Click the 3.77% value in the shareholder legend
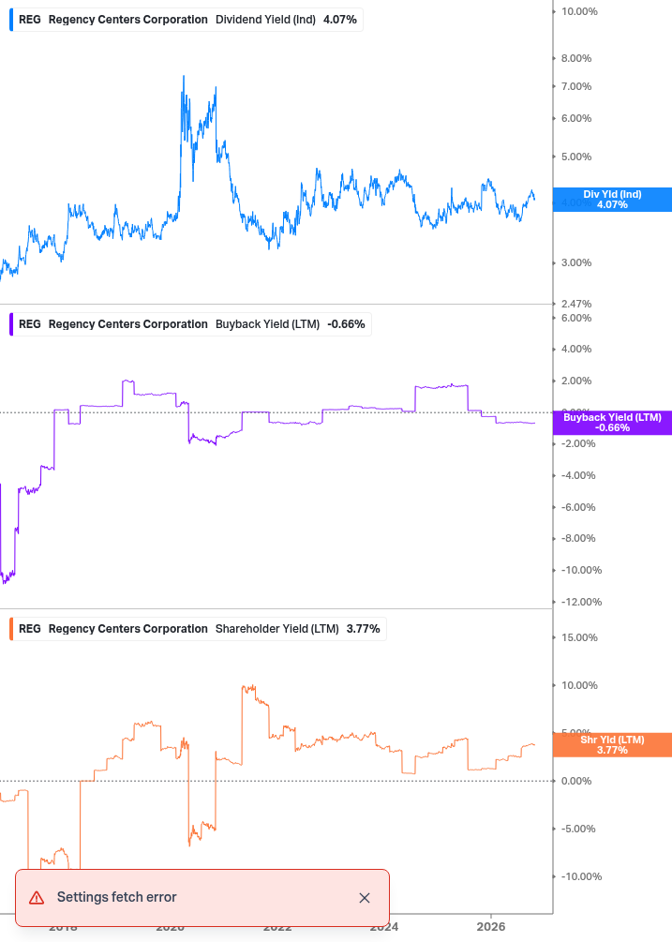Screen dimensions: 672x942 coord(364,628)
